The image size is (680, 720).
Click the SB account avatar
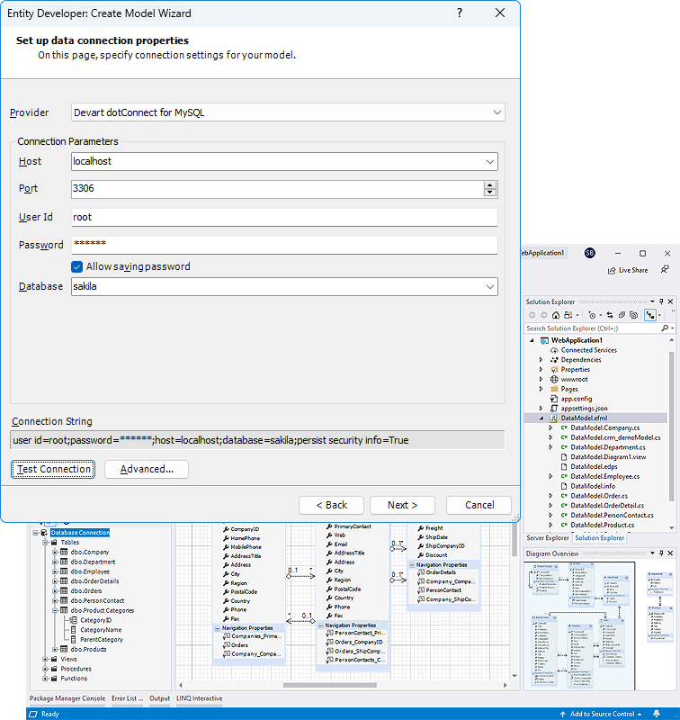[590, 253]
